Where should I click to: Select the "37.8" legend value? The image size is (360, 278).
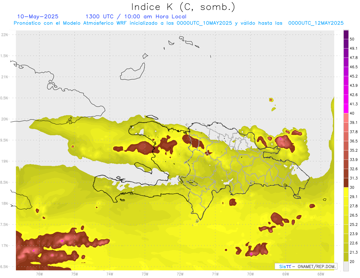[x=354, y=132]
